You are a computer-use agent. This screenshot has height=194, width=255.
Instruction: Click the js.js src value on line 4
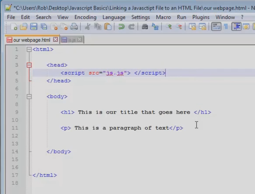point(115,73)
